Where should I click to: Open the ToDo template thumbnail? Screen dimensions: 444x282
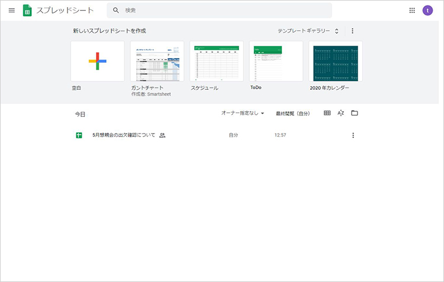[276, 61]
